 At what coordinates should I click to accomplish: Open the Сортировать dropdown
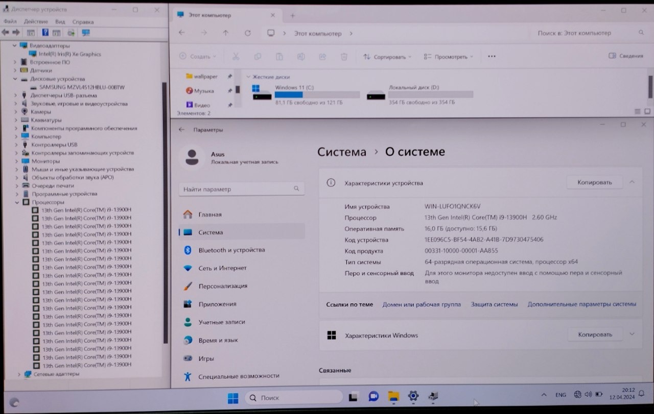tap(387, 57)
